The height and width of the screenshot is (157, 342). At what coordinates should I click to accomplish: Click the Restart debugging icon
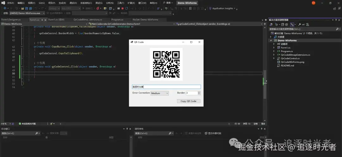click(x=126, y=8)
